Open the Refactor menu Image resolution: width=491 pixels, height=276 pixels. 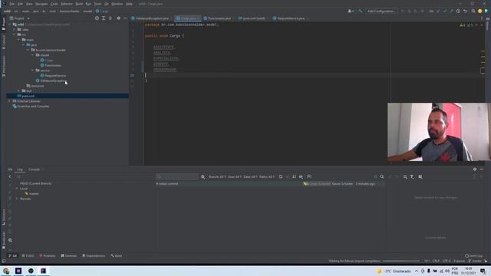click(67, 4)
